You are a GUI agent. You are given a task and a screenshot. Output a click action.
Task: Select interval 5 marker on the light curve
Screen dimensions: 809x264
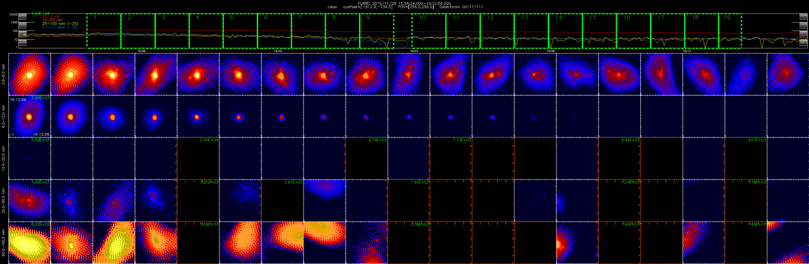click(x=231, y=18)
